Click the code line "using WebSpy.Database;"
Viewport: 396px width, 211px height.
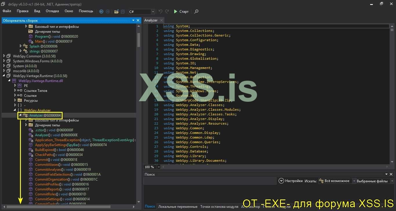tap(186, 151)
